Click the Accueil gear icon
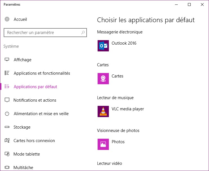 tap(7, 19)
